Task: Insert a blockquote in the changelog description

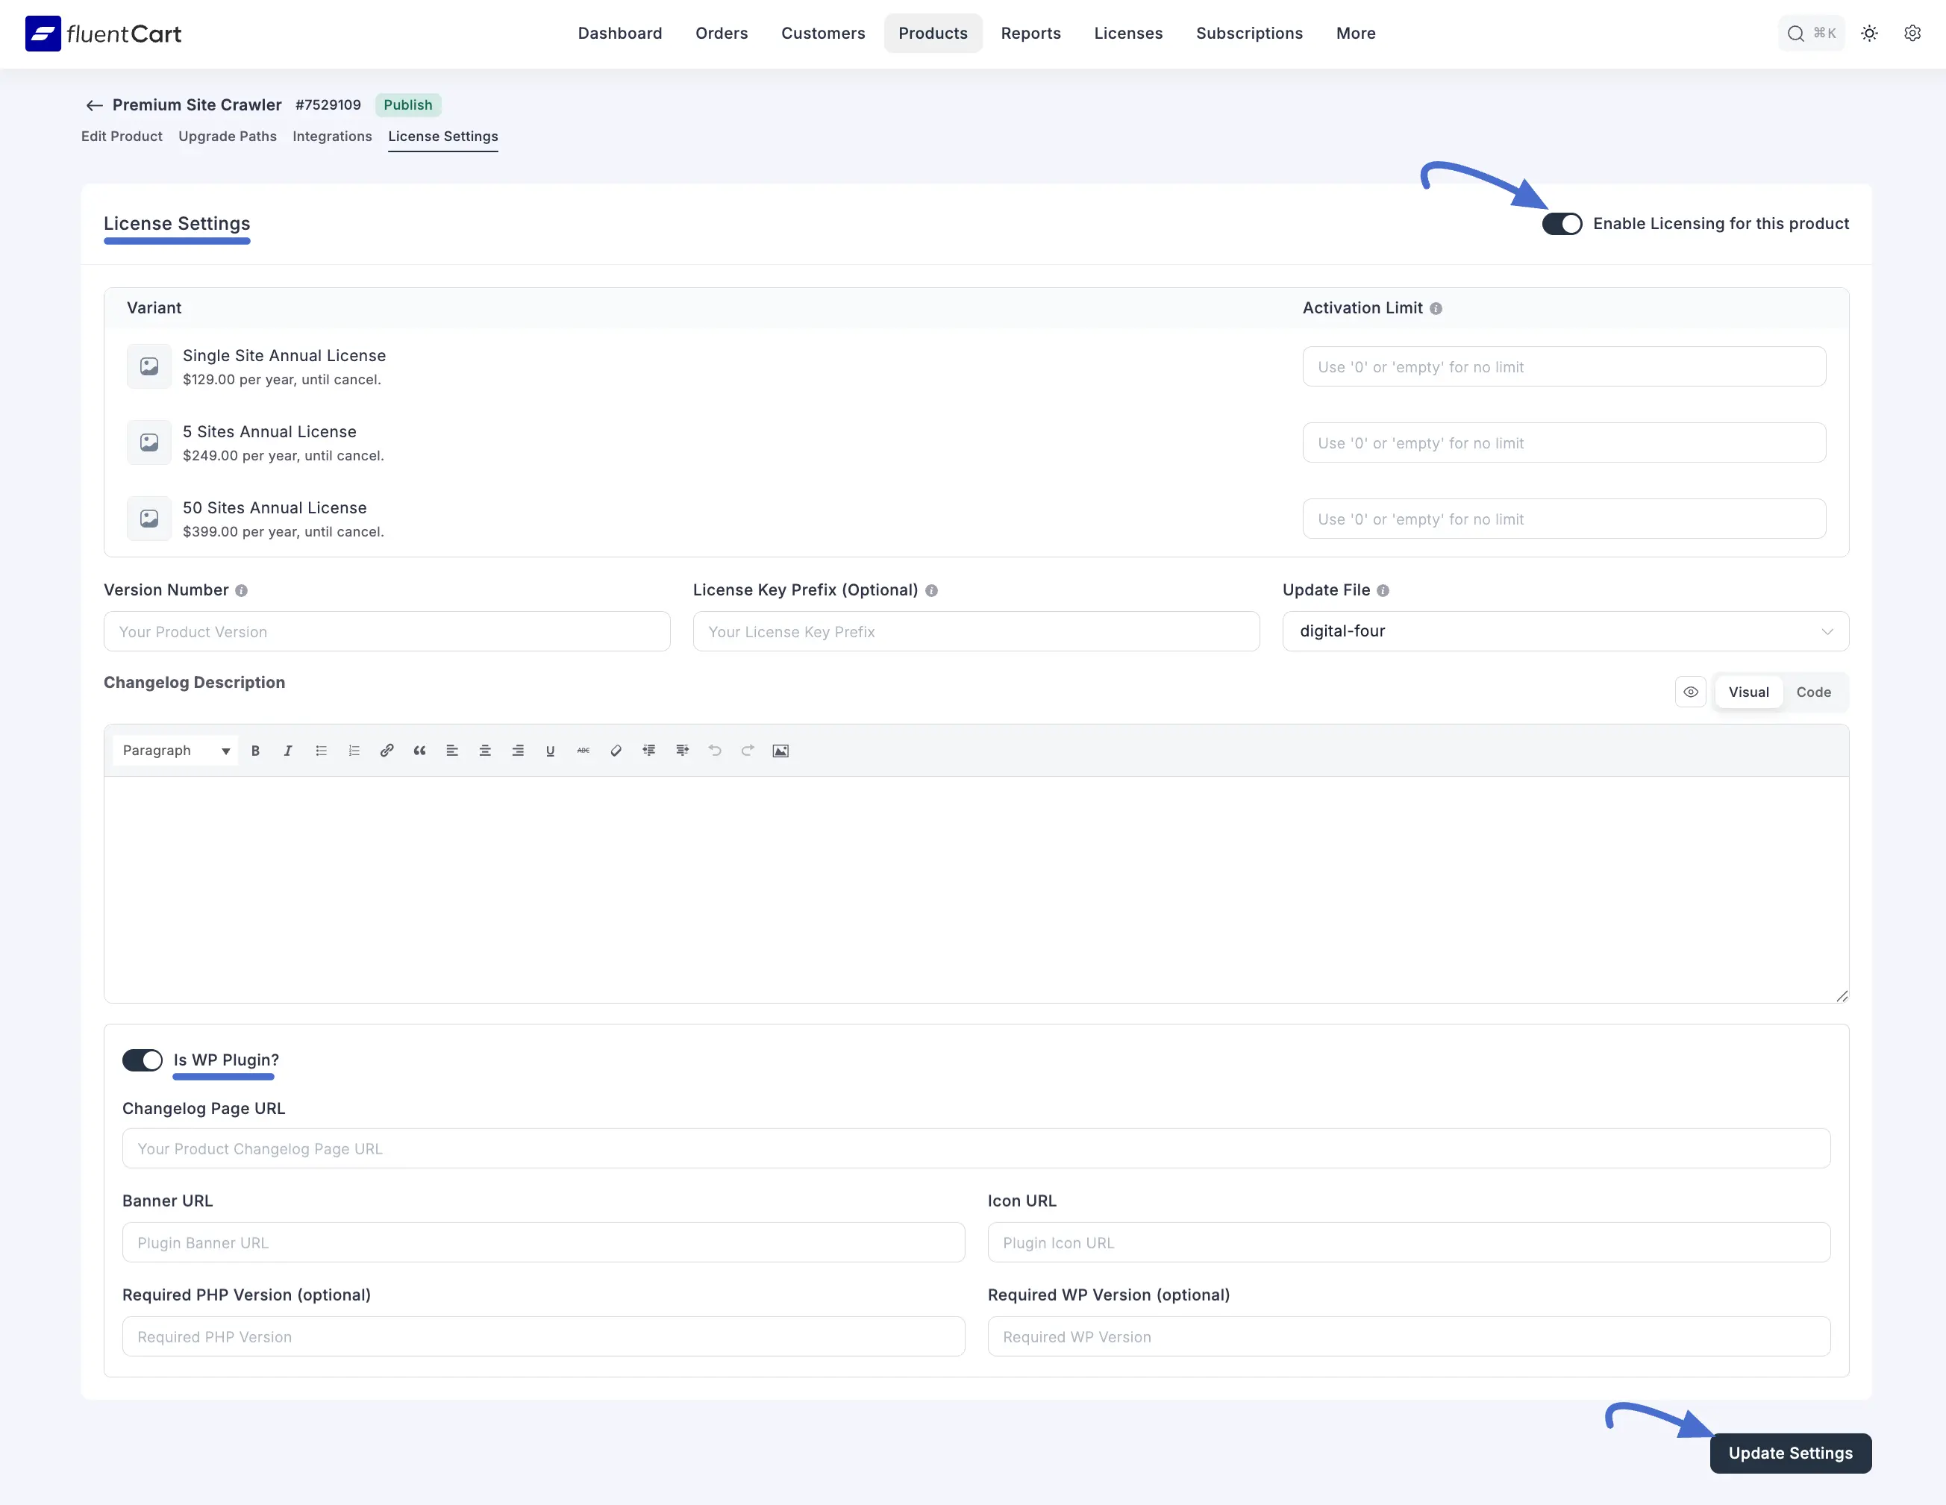Action: coord(419,751)
